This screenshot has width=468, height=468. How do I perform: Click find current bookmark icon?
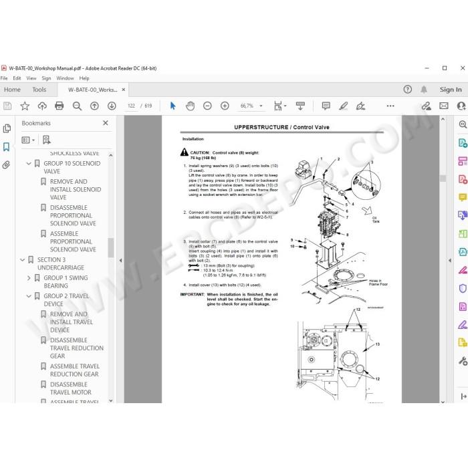coord(47,140)
